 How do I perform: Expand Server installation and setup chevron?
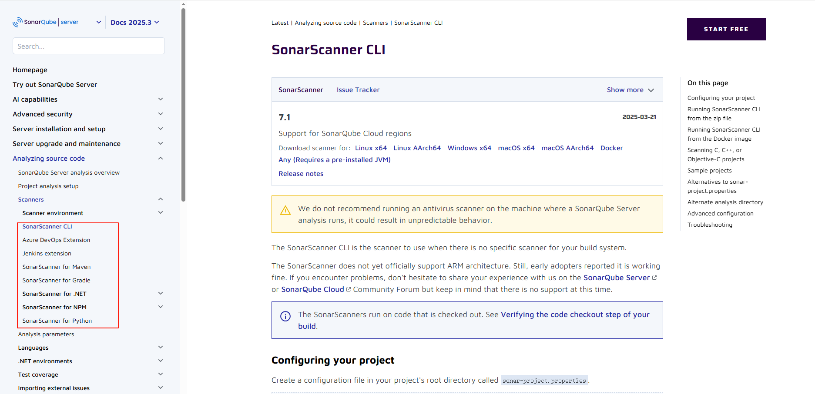(161, 129)
